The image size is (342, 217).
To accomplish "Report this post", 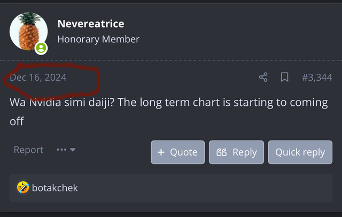I will [28, 150].
